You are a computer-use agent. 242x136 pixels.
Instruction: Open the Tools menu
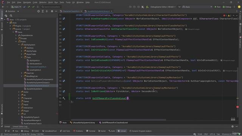pos(68,2)
